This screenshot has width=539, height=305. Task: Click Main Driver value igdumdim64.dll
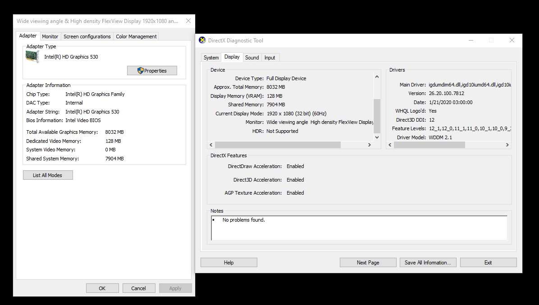click(x=470, y=85)
